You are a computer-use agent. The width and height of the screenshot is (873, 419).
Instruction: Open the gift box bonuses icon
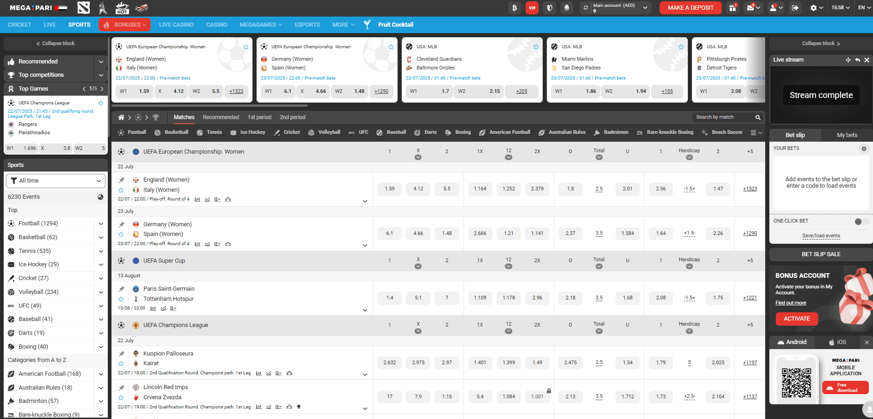coord(732,8)
